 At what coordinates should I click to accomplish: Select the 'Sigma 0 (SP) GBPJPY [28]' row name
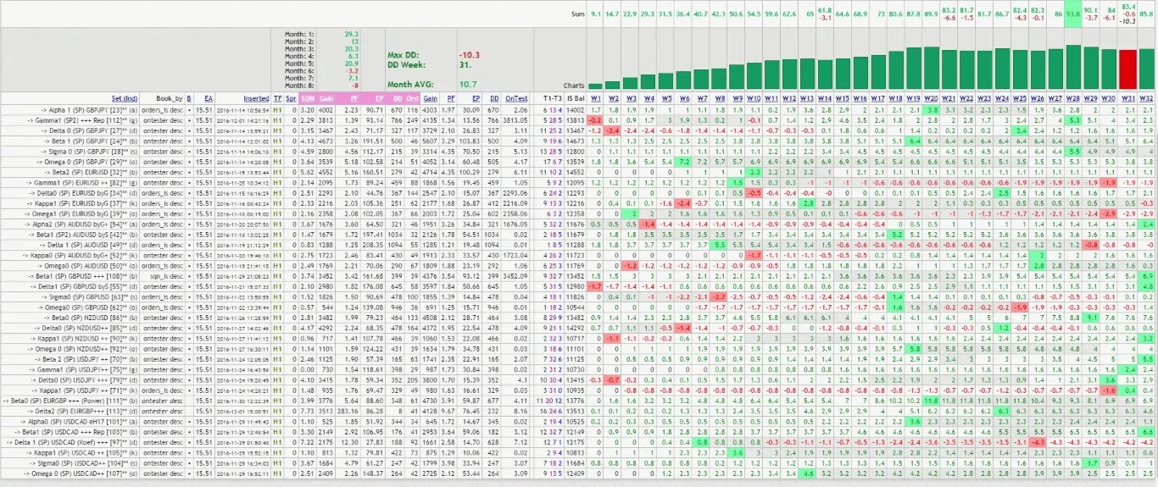(x=88, y=151)
